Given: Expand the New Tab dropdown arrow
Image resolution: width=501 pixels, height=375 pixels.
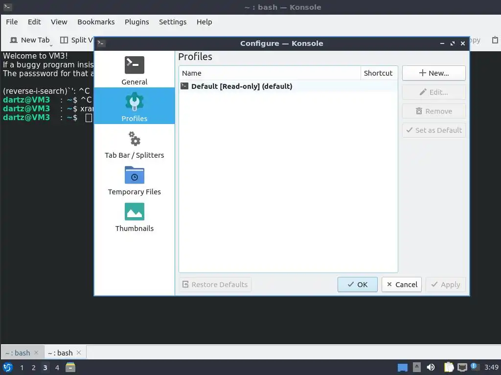Looking at the screenshot, I should (x=51, y=45).
